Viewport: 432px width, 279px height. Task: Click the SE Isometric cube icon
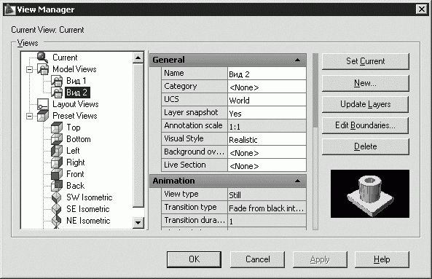[x=57, y=209]
